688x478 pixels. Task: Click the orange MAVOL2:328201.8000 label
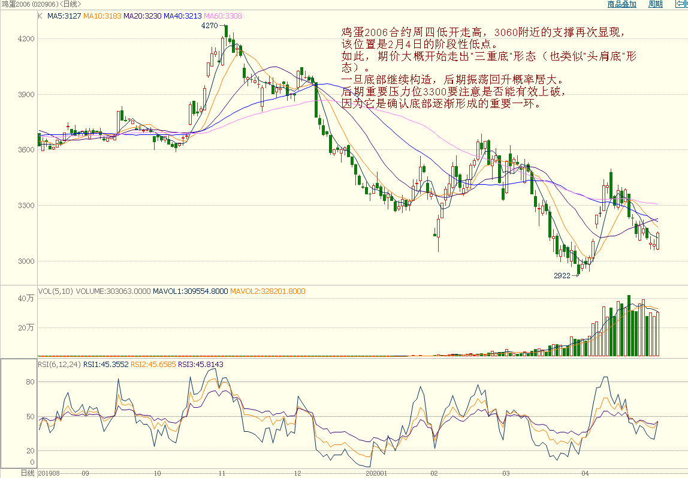click(x=268, y=291)
